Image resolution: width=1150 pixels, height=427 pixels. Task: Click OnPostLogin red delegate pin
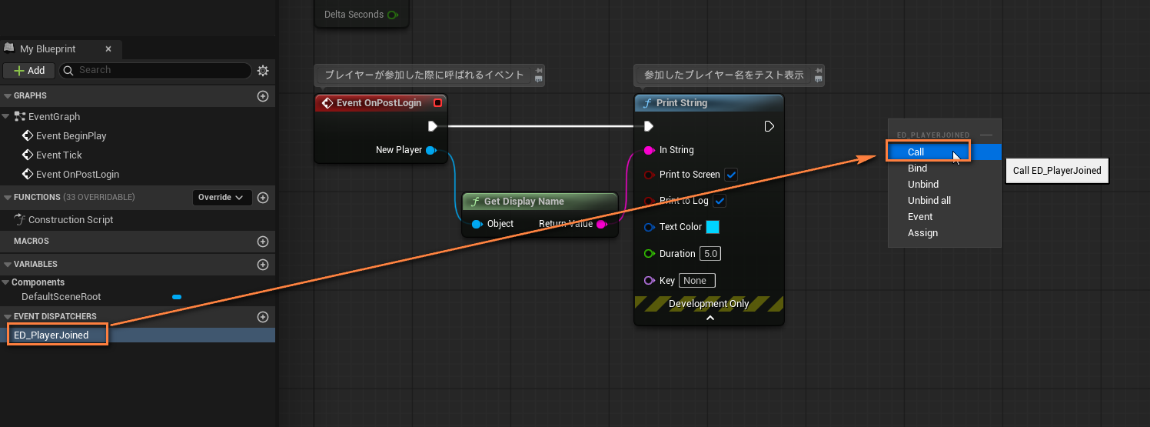[x=437, y=103]
